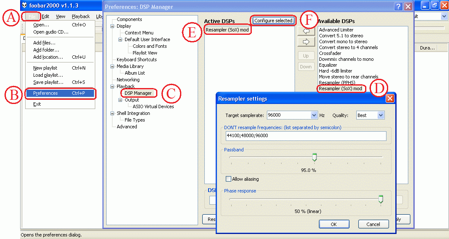Screen dimensions: 449x239
Task: Select Resampler (PPHS) in Available DSPs
Action: 337,83
